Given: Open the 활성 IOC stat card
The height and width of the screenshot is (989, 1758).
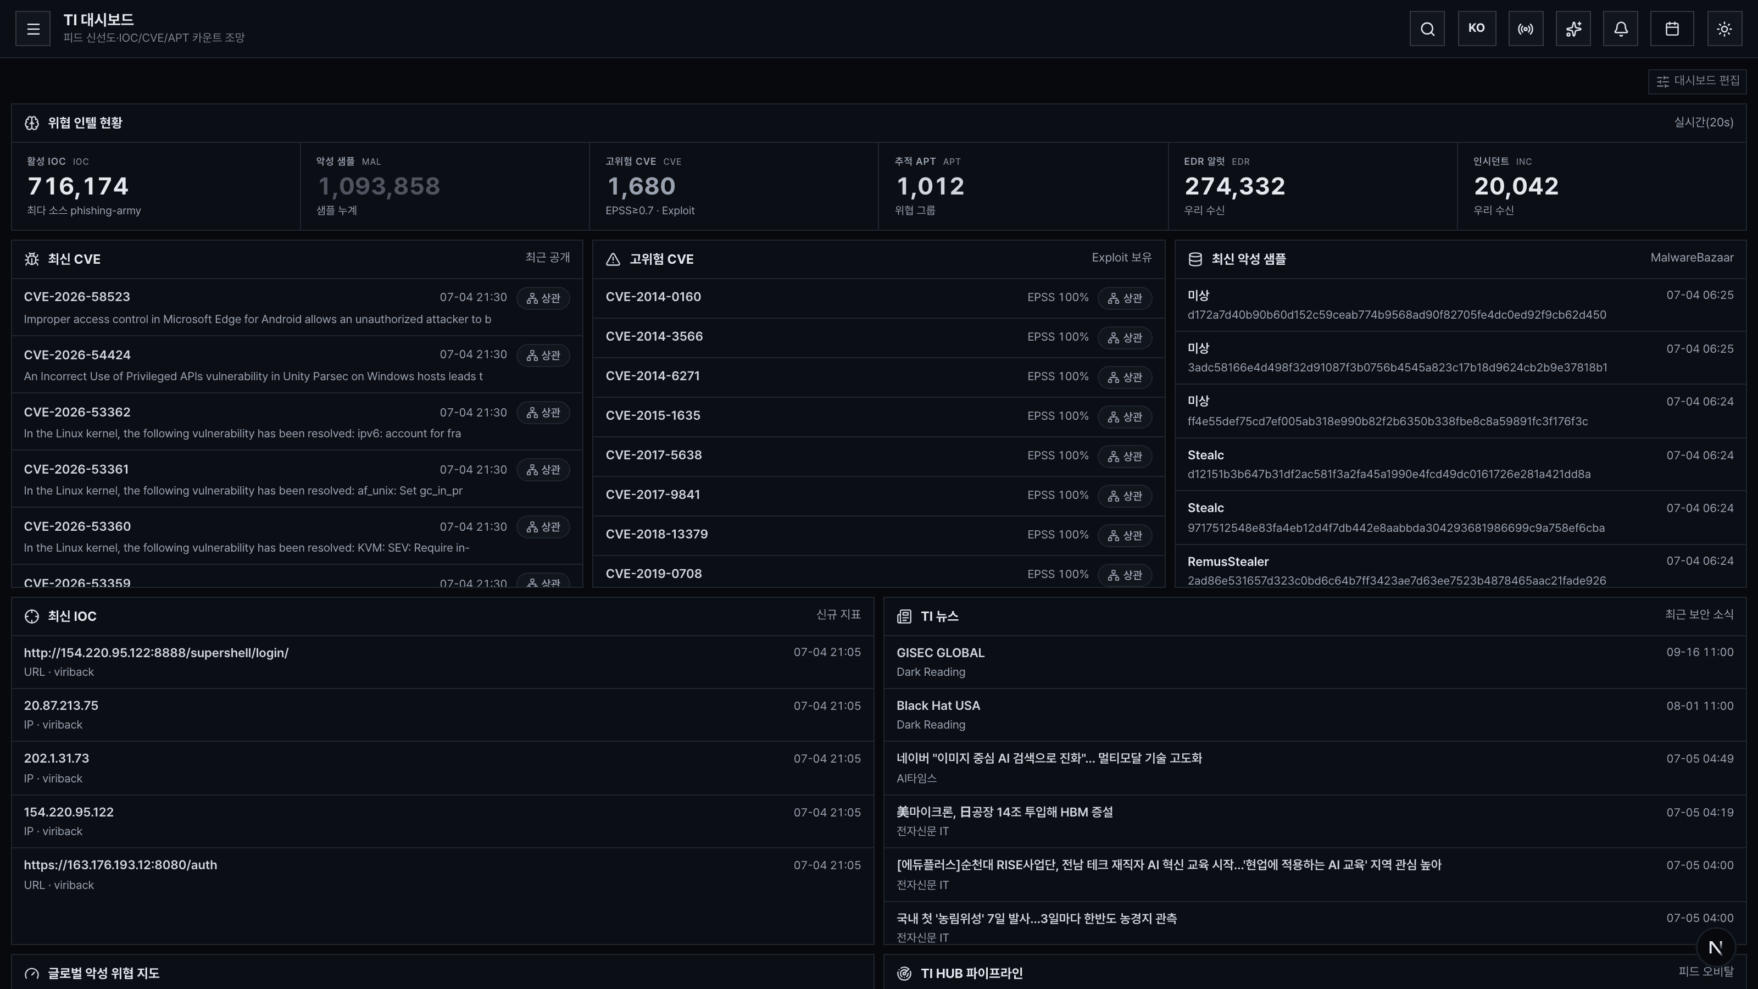Looking at the screenshot, I should (x=155, y=186).
